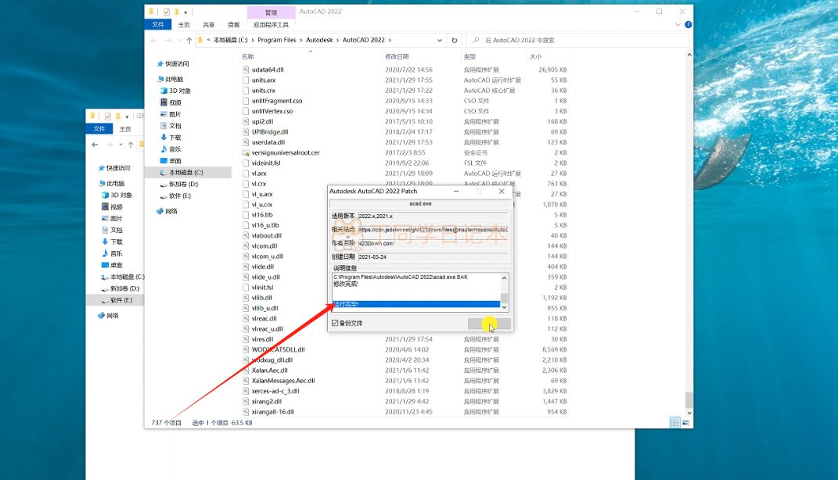Sort files by the 修改日期 column header
838x480 pixels.
(397, 56)
